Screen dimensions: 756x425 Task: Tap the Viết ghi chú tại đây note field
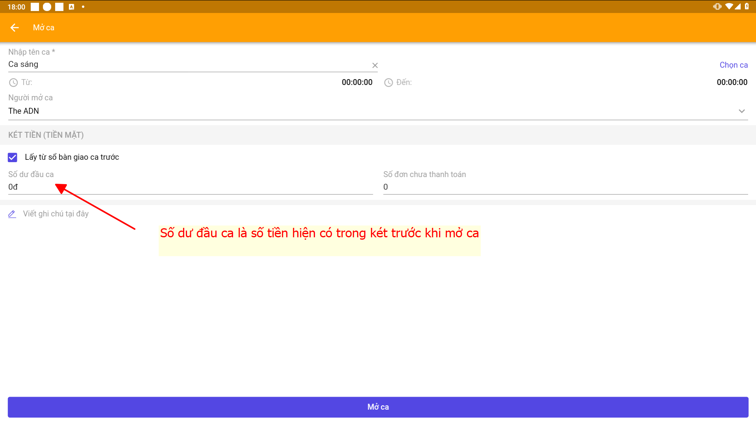click(x=56, y=214)
